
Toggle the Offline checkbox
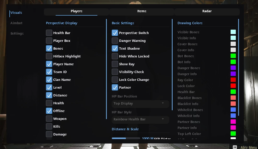(x=49, y=111)
